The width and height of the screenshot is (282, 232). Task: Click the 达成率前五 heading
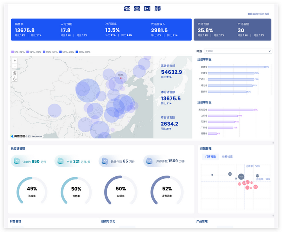click(204, 60)
